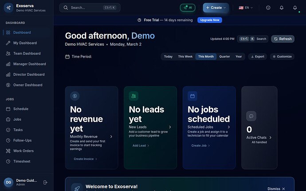Viewport: 306px width, 191px height.
Task: Click the Upgrade Now button
Action: tap(210, 20)
